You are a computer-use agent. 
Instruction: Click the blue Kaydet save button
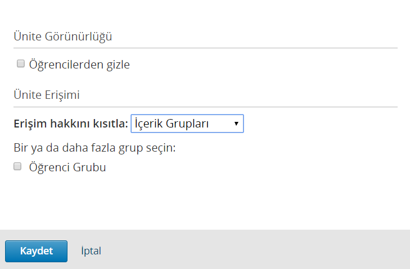pos(36,251)
